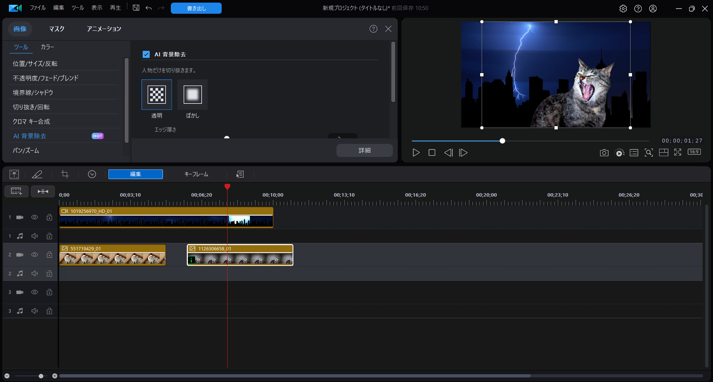Uncheck the AI 背景除去 checkbox
This screenshot has width=713, height=382.
click(146, 54)
